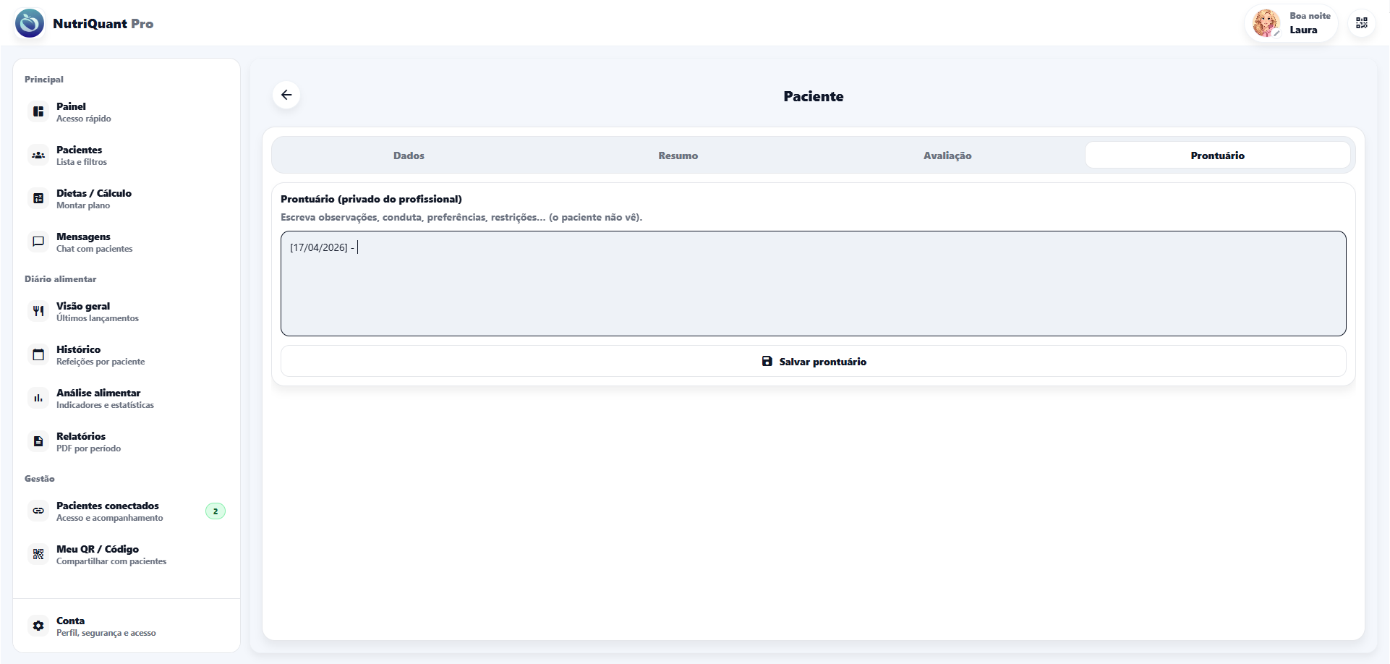Select the Prontuário tab

pyautogui.click(x=1217, y=156)
